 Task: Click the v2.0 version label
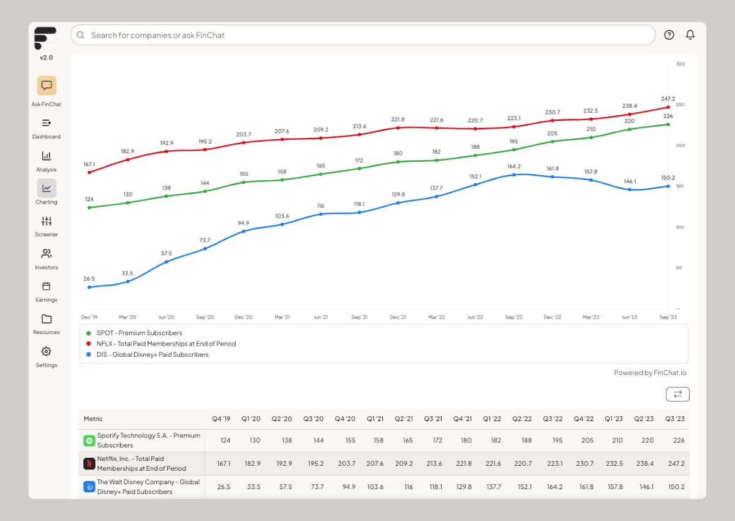[47, 58]
